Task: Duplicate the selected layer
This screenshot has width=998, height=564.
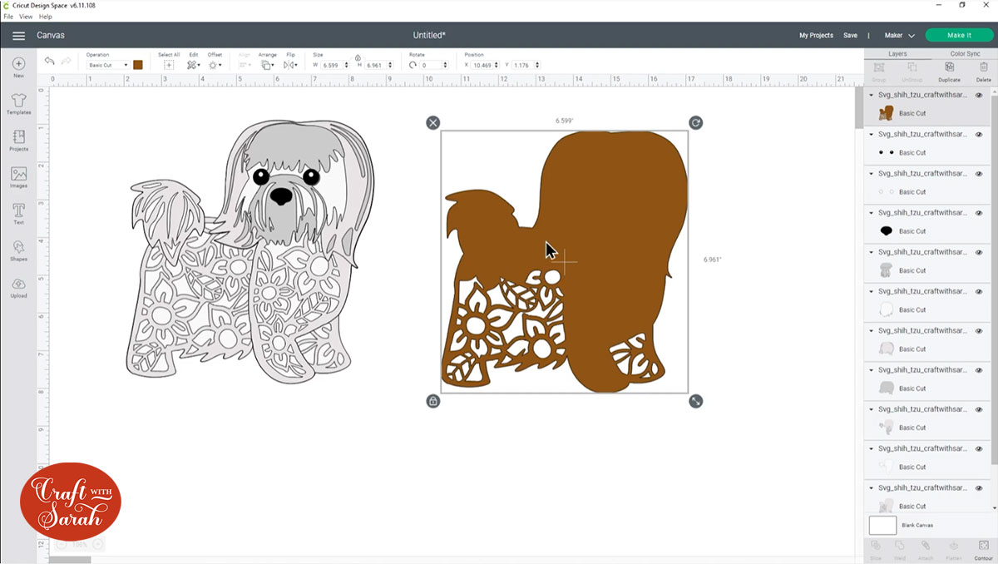Action: point(949,70)
